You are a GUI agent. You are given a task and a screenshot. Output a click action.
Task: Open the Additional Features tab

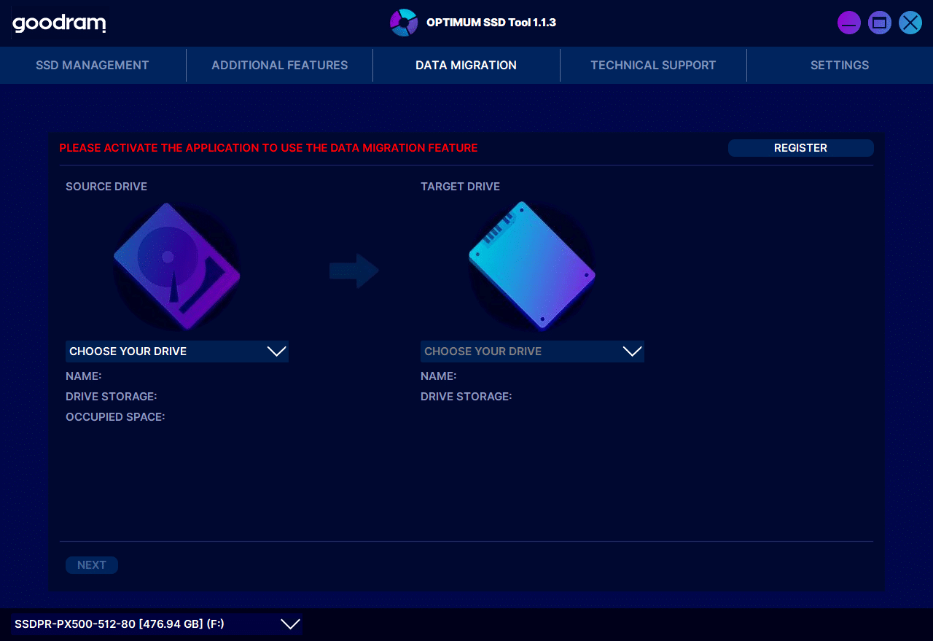[279, 66]
